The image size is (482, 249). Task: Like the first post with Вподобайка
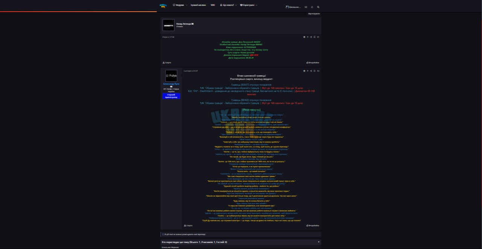click(313, 63)
